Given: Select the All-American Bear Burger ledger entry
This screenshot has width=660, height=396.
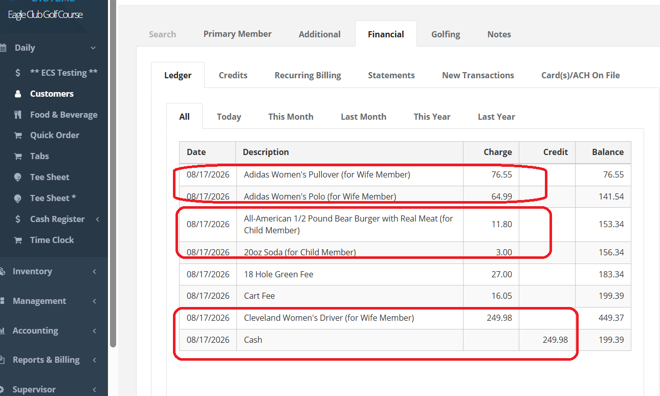Looking at the screenshot, I should pos(405,225).
